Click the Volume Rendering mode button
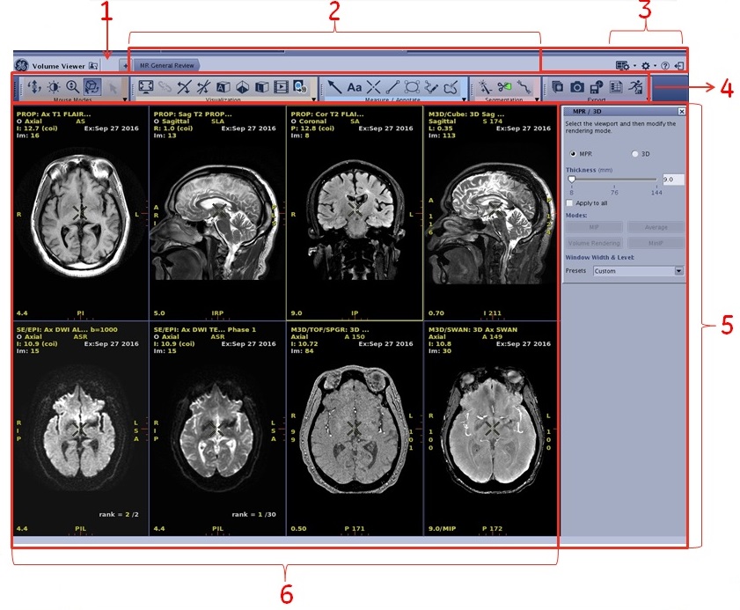 (x=593, y=243)
